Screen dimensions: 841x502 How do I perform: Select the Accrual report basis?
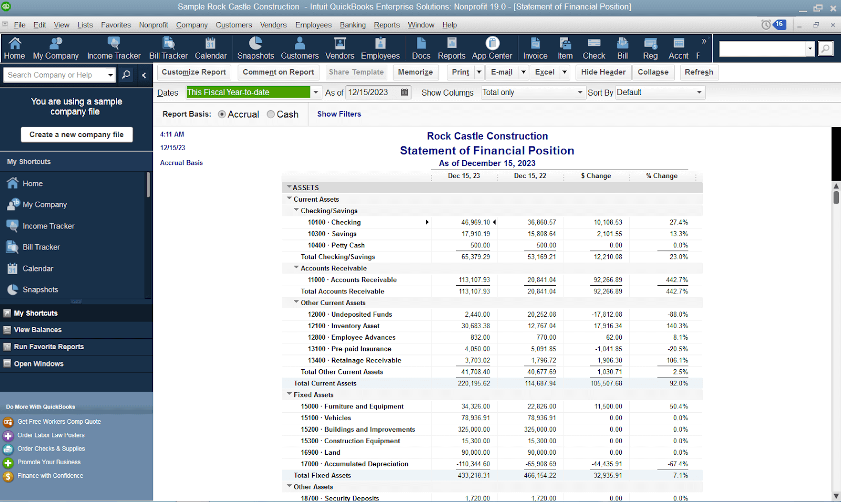click(x=222, y=114)
